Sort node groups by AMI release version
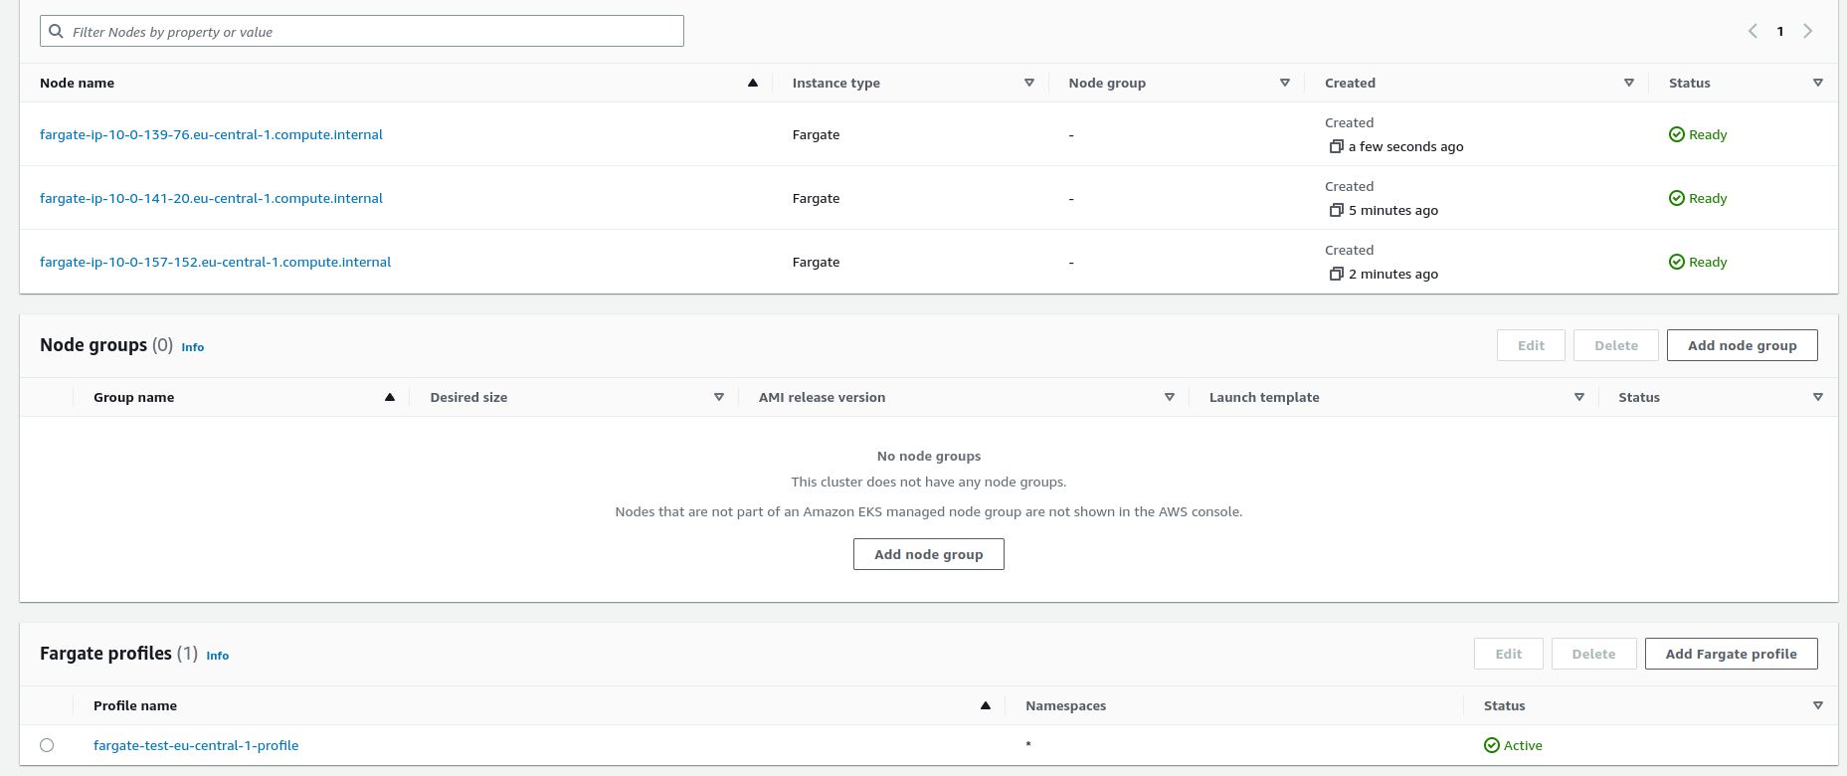1847x776 pixels. tap(1170, 397)
